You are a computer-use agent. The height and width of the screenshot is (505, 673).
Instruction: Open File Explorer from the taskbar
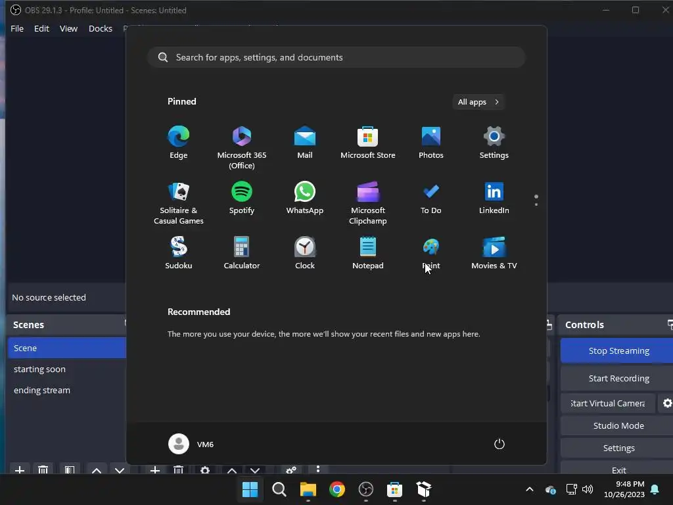(308, 489)
